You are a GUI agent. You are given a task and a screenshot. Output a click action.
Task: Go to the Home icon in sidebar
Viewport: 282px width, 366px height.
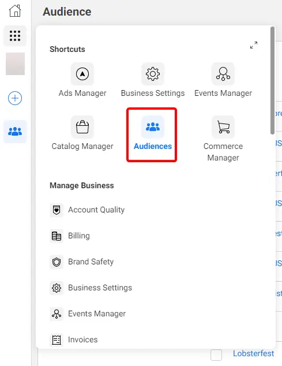coord(15,11)
